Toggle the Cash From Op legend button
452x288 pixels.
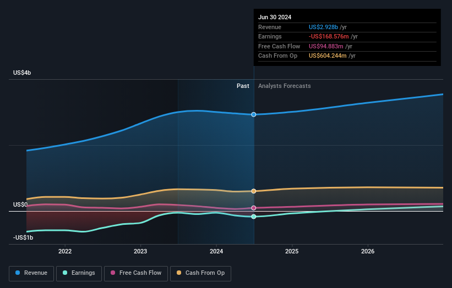coord(200,273)
